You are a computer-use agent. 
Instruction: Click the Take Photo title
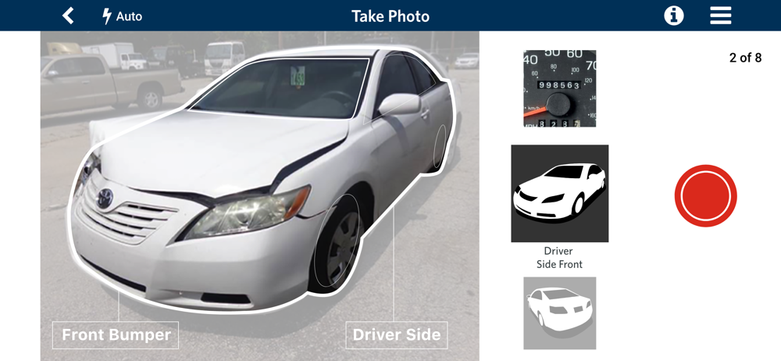(390, 16)
